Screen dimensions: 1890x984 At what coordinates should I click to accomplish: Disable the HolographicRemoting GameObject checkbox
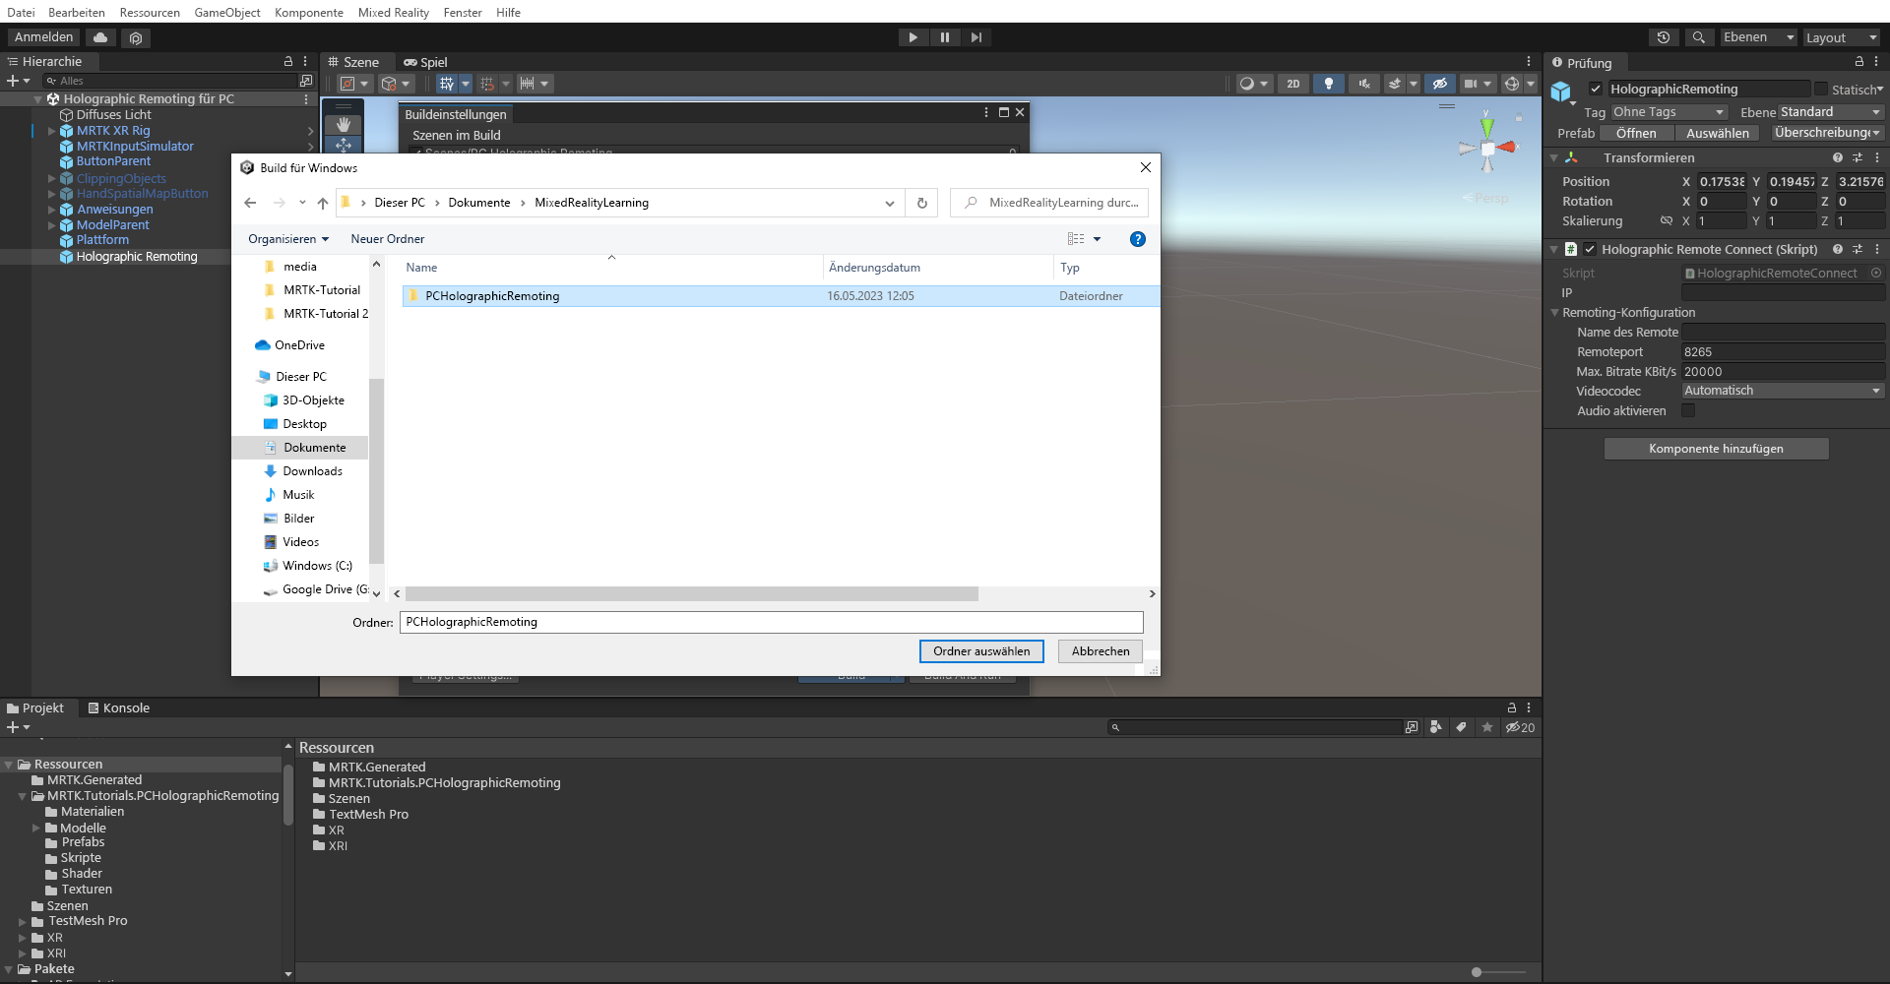[1597, 89]
